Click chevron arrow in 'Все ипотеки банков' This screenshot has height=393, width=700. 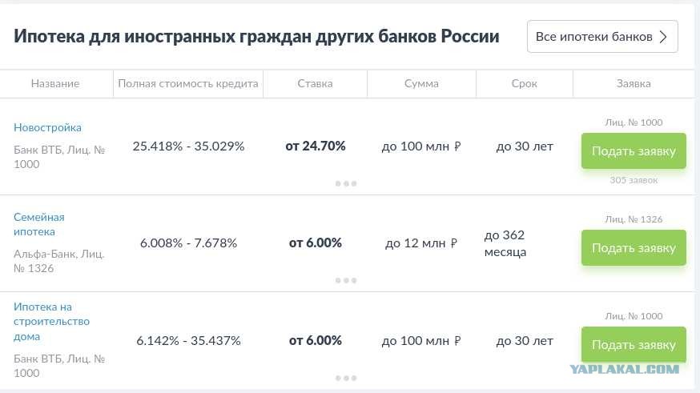[x=663, y=37]
